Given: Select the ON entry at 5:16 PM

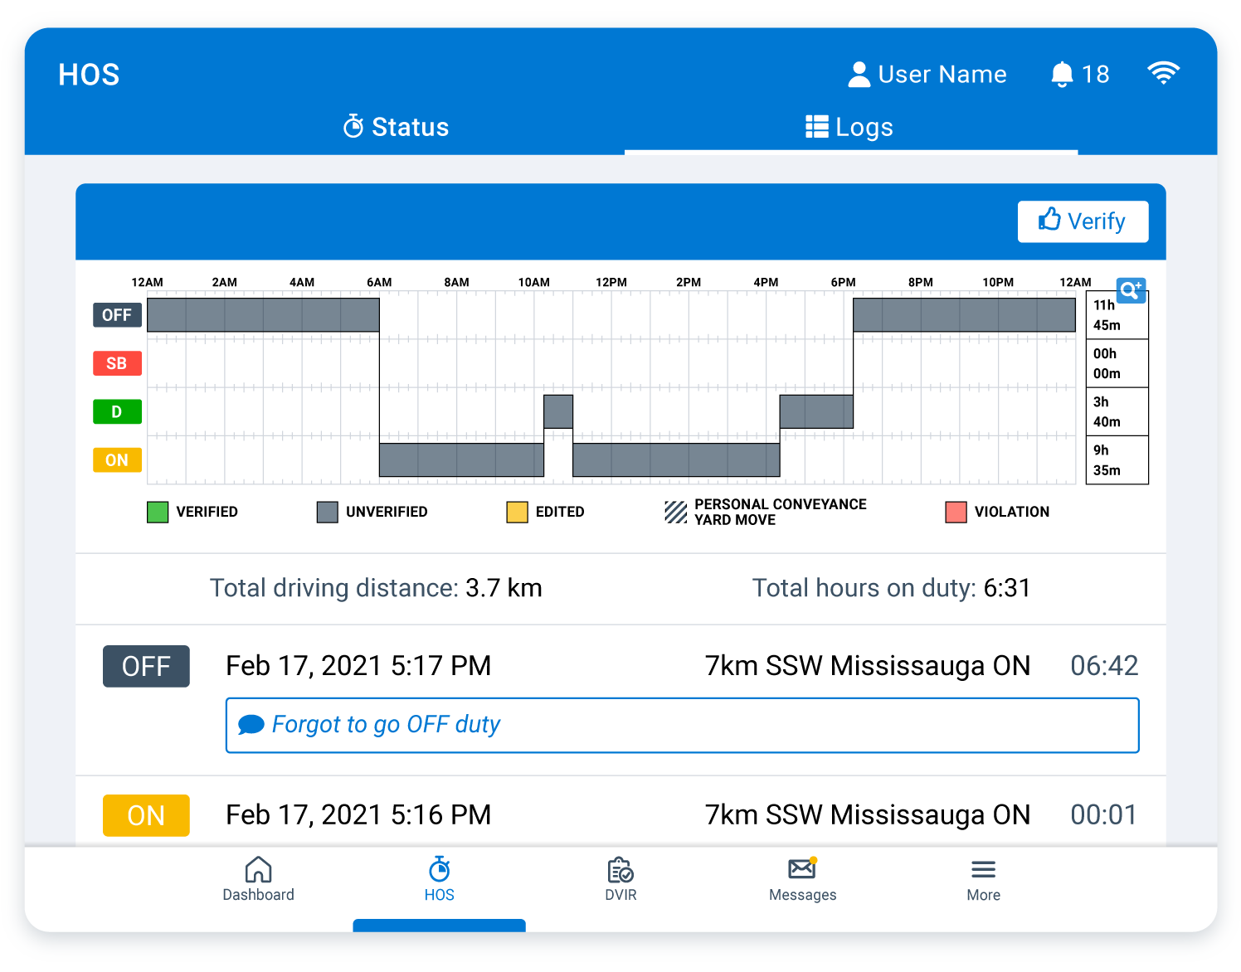Looking at the screenshot, I should 620,815.
